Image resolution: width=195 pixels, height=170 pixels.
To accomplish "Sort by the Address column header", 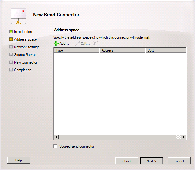I will [122, 50].
